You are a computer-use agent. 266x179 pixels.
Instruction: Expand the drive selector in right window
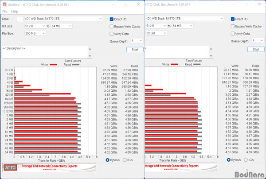tap(222, 19)
